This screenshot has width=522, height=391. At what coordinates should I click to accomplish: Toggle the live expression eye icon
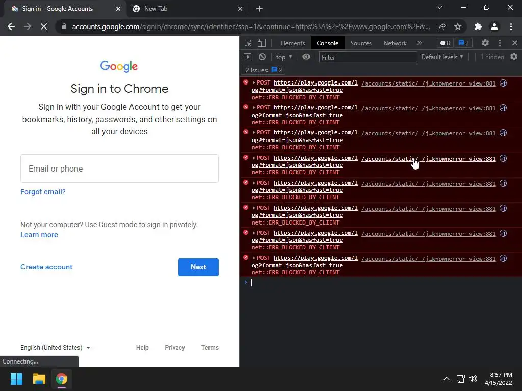(306, 57)
